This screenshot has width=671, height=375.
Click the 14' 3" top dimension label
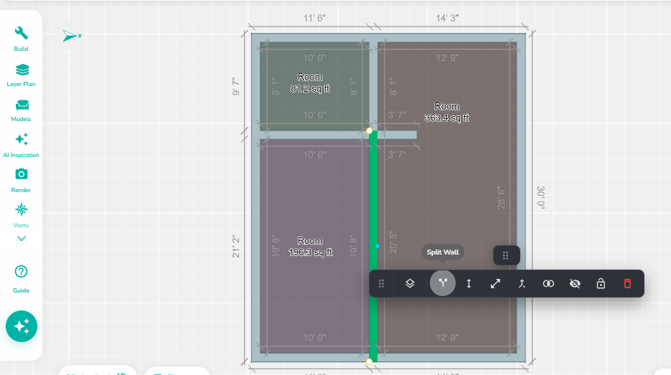[x=447, y=19]
